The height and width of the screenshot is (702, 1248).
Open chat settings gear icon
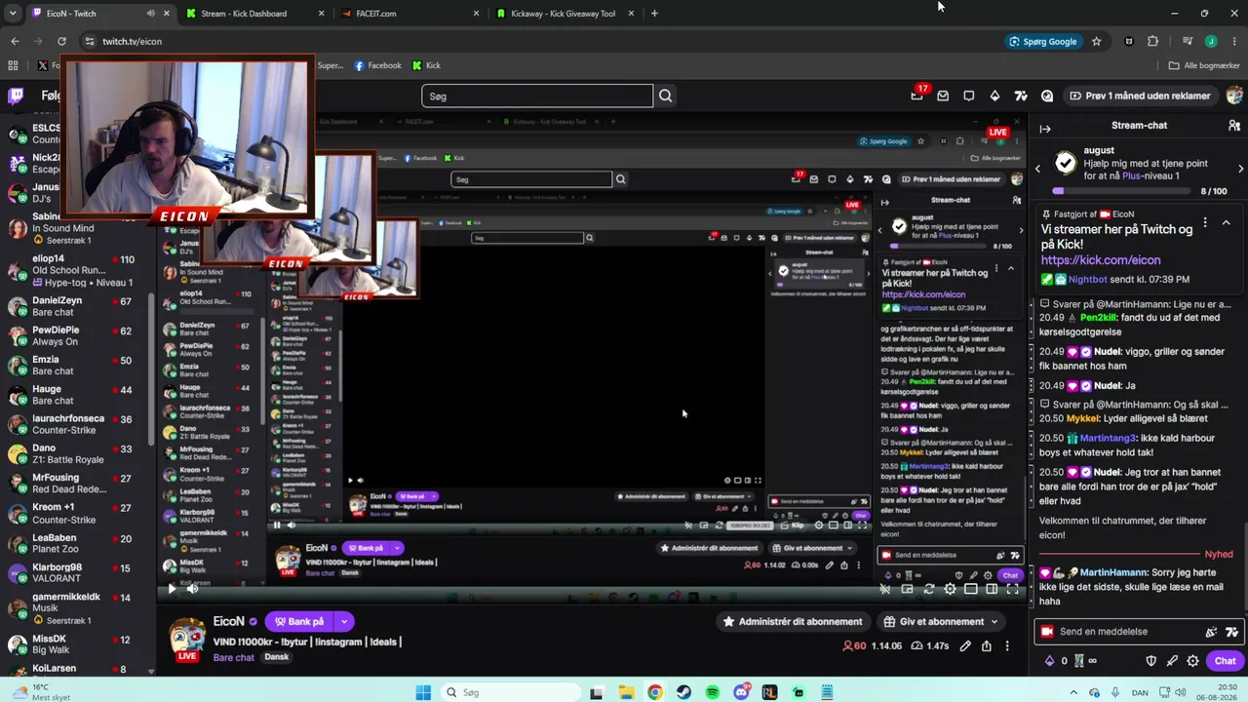[1192, 661]
